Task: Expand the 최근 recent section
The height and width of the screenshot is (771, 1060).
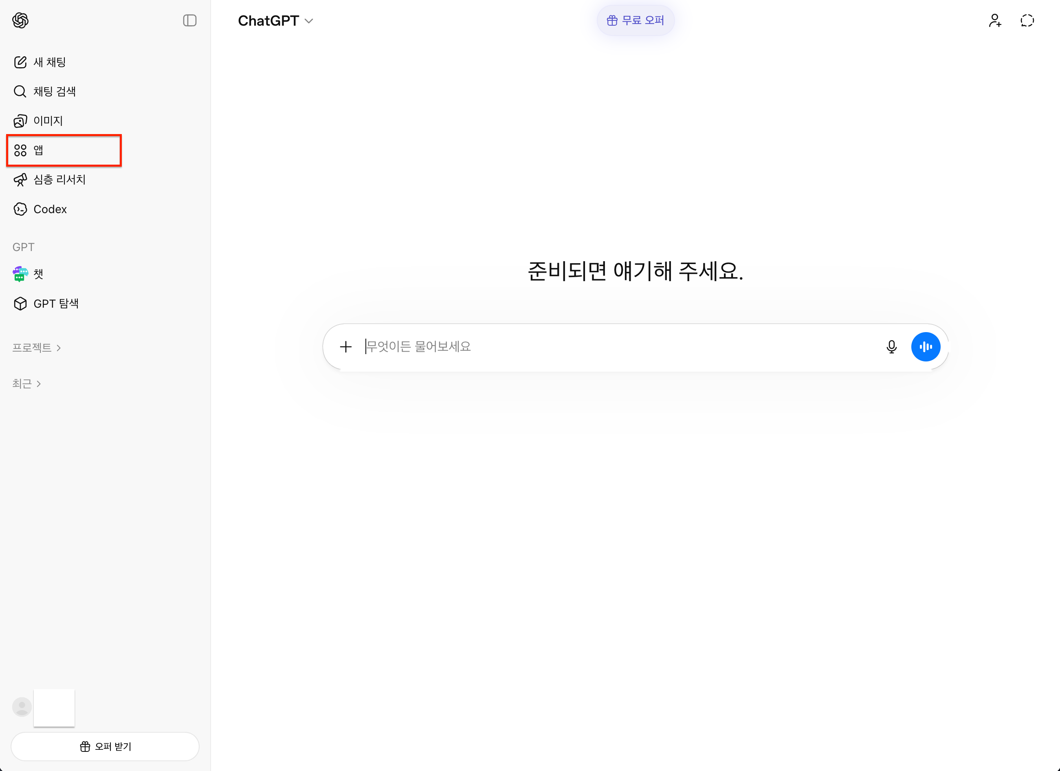Action: [x=26, y=384]
